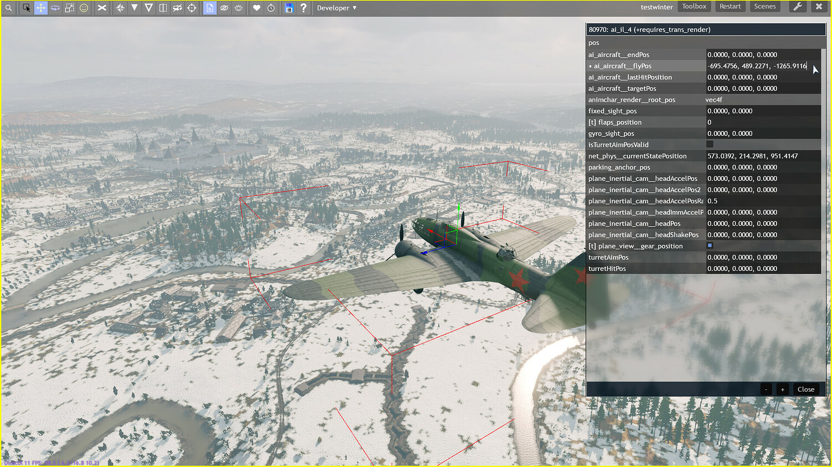Click the clock timer toolbar icon

coord(270,8)
